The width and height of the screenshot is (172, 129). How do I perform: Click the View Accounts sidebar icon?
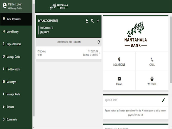point(4,19)
